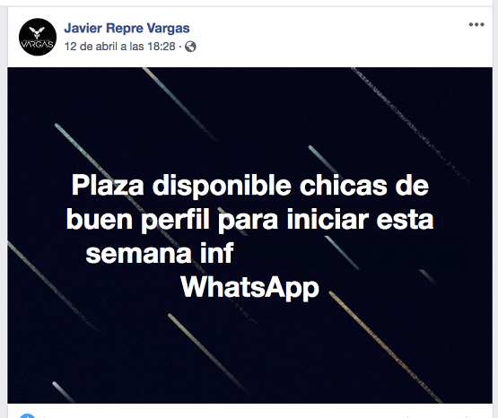Image resolution: width=498 pixels, height=418 pixels.
Task: Click the blue Like reaction icon below post
Action: click(x=27, y=415)
